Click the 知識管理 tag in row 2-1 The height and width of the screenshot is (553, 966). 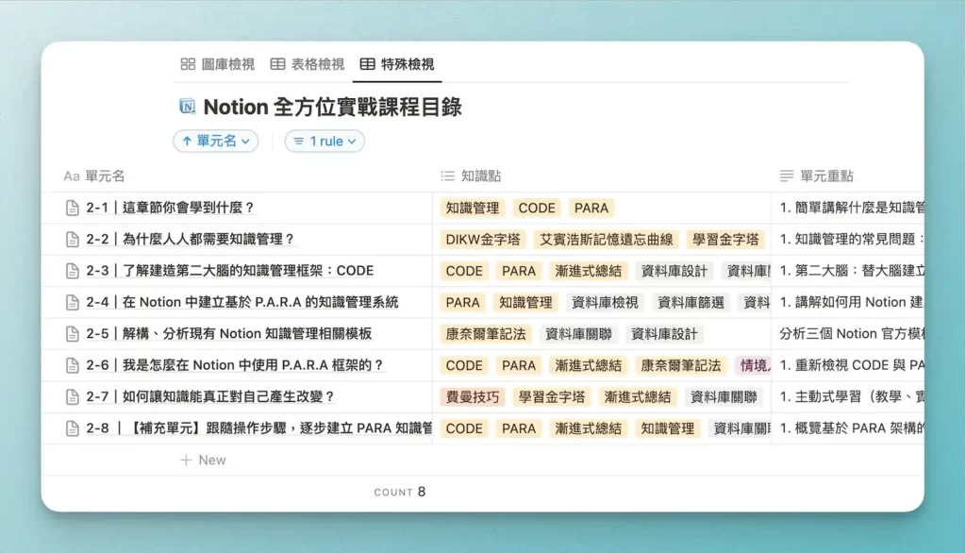[x=473, y=208]
